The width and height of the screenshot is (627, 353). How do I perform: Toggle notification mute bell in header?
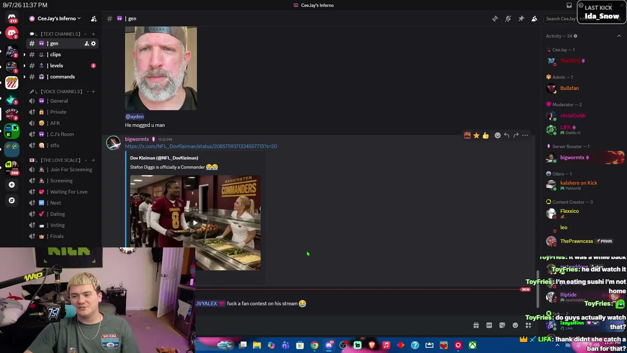(508, 19)
